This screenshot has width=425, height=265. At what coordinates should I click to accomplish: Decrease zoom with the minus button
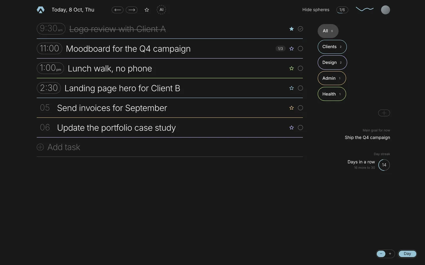[381, 254]
